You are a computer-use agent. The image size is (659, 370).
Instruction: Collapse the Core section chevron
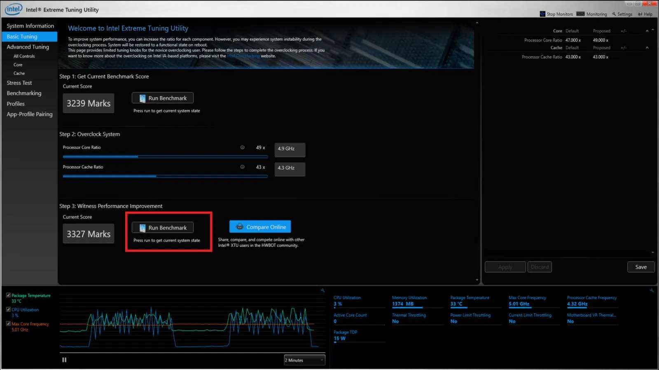pos(647,31)
